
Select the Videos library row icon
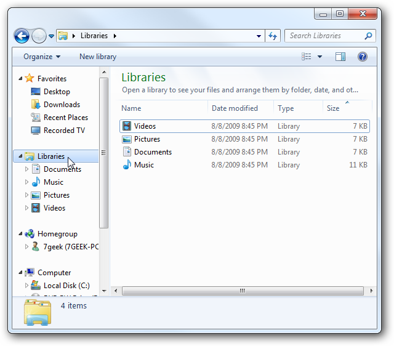coord(127,126)
